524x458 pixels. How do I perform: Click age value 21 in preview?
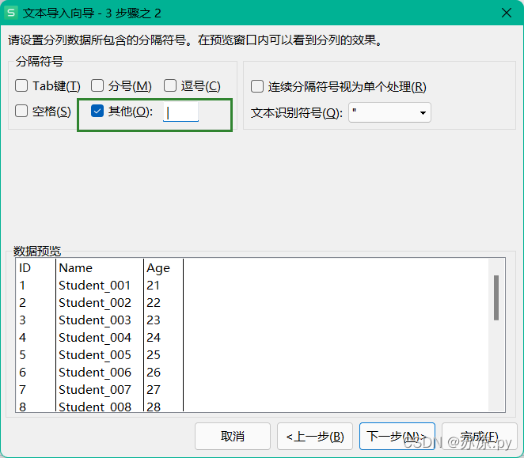tap(153, 286)
